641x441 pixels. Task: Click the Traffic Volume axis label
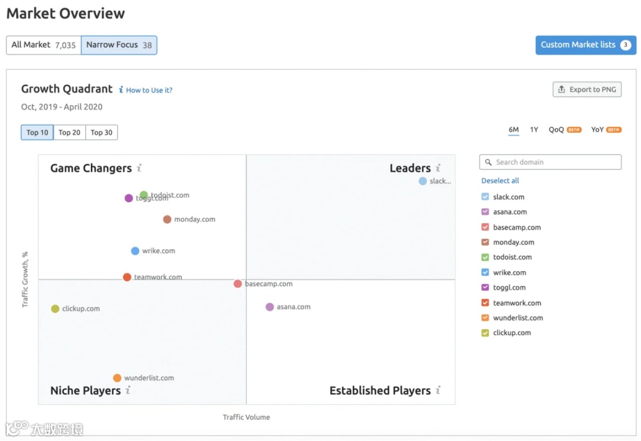pos(246,417)
